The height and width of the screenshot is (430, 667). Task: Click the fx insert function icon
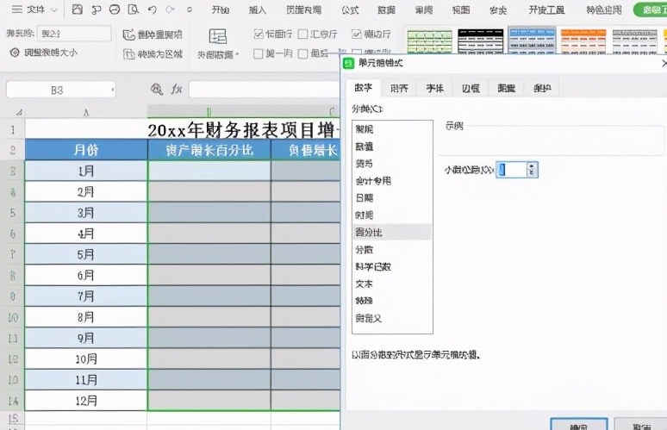pyautogui.click(x=176, y=89)
